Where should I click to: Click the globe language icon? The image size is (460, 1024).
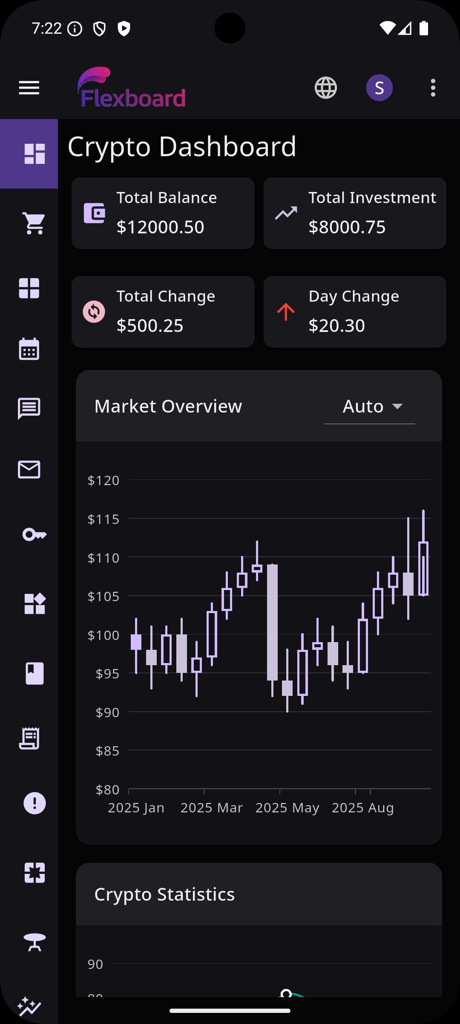tap(326, 88)
